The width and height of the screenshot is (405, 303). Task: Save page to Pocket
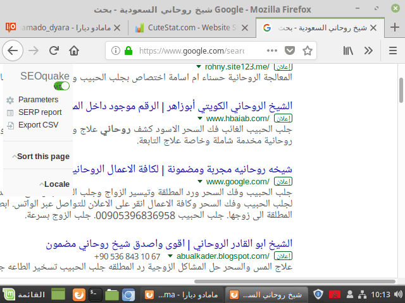tap(289, 50)
